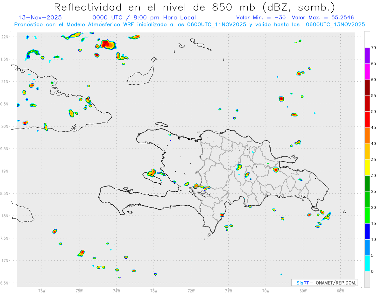The image size is (382, 295).
Task: Click the '0600UTC_13NOV2025' valid-until timestamp
Action: pyautogui.click(x=335, y=25)
